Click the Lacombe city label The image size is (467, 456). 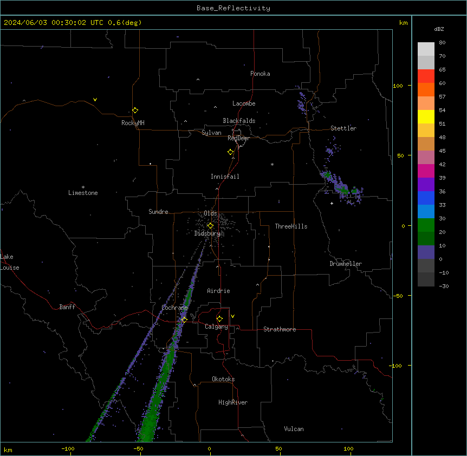point(244,103)
